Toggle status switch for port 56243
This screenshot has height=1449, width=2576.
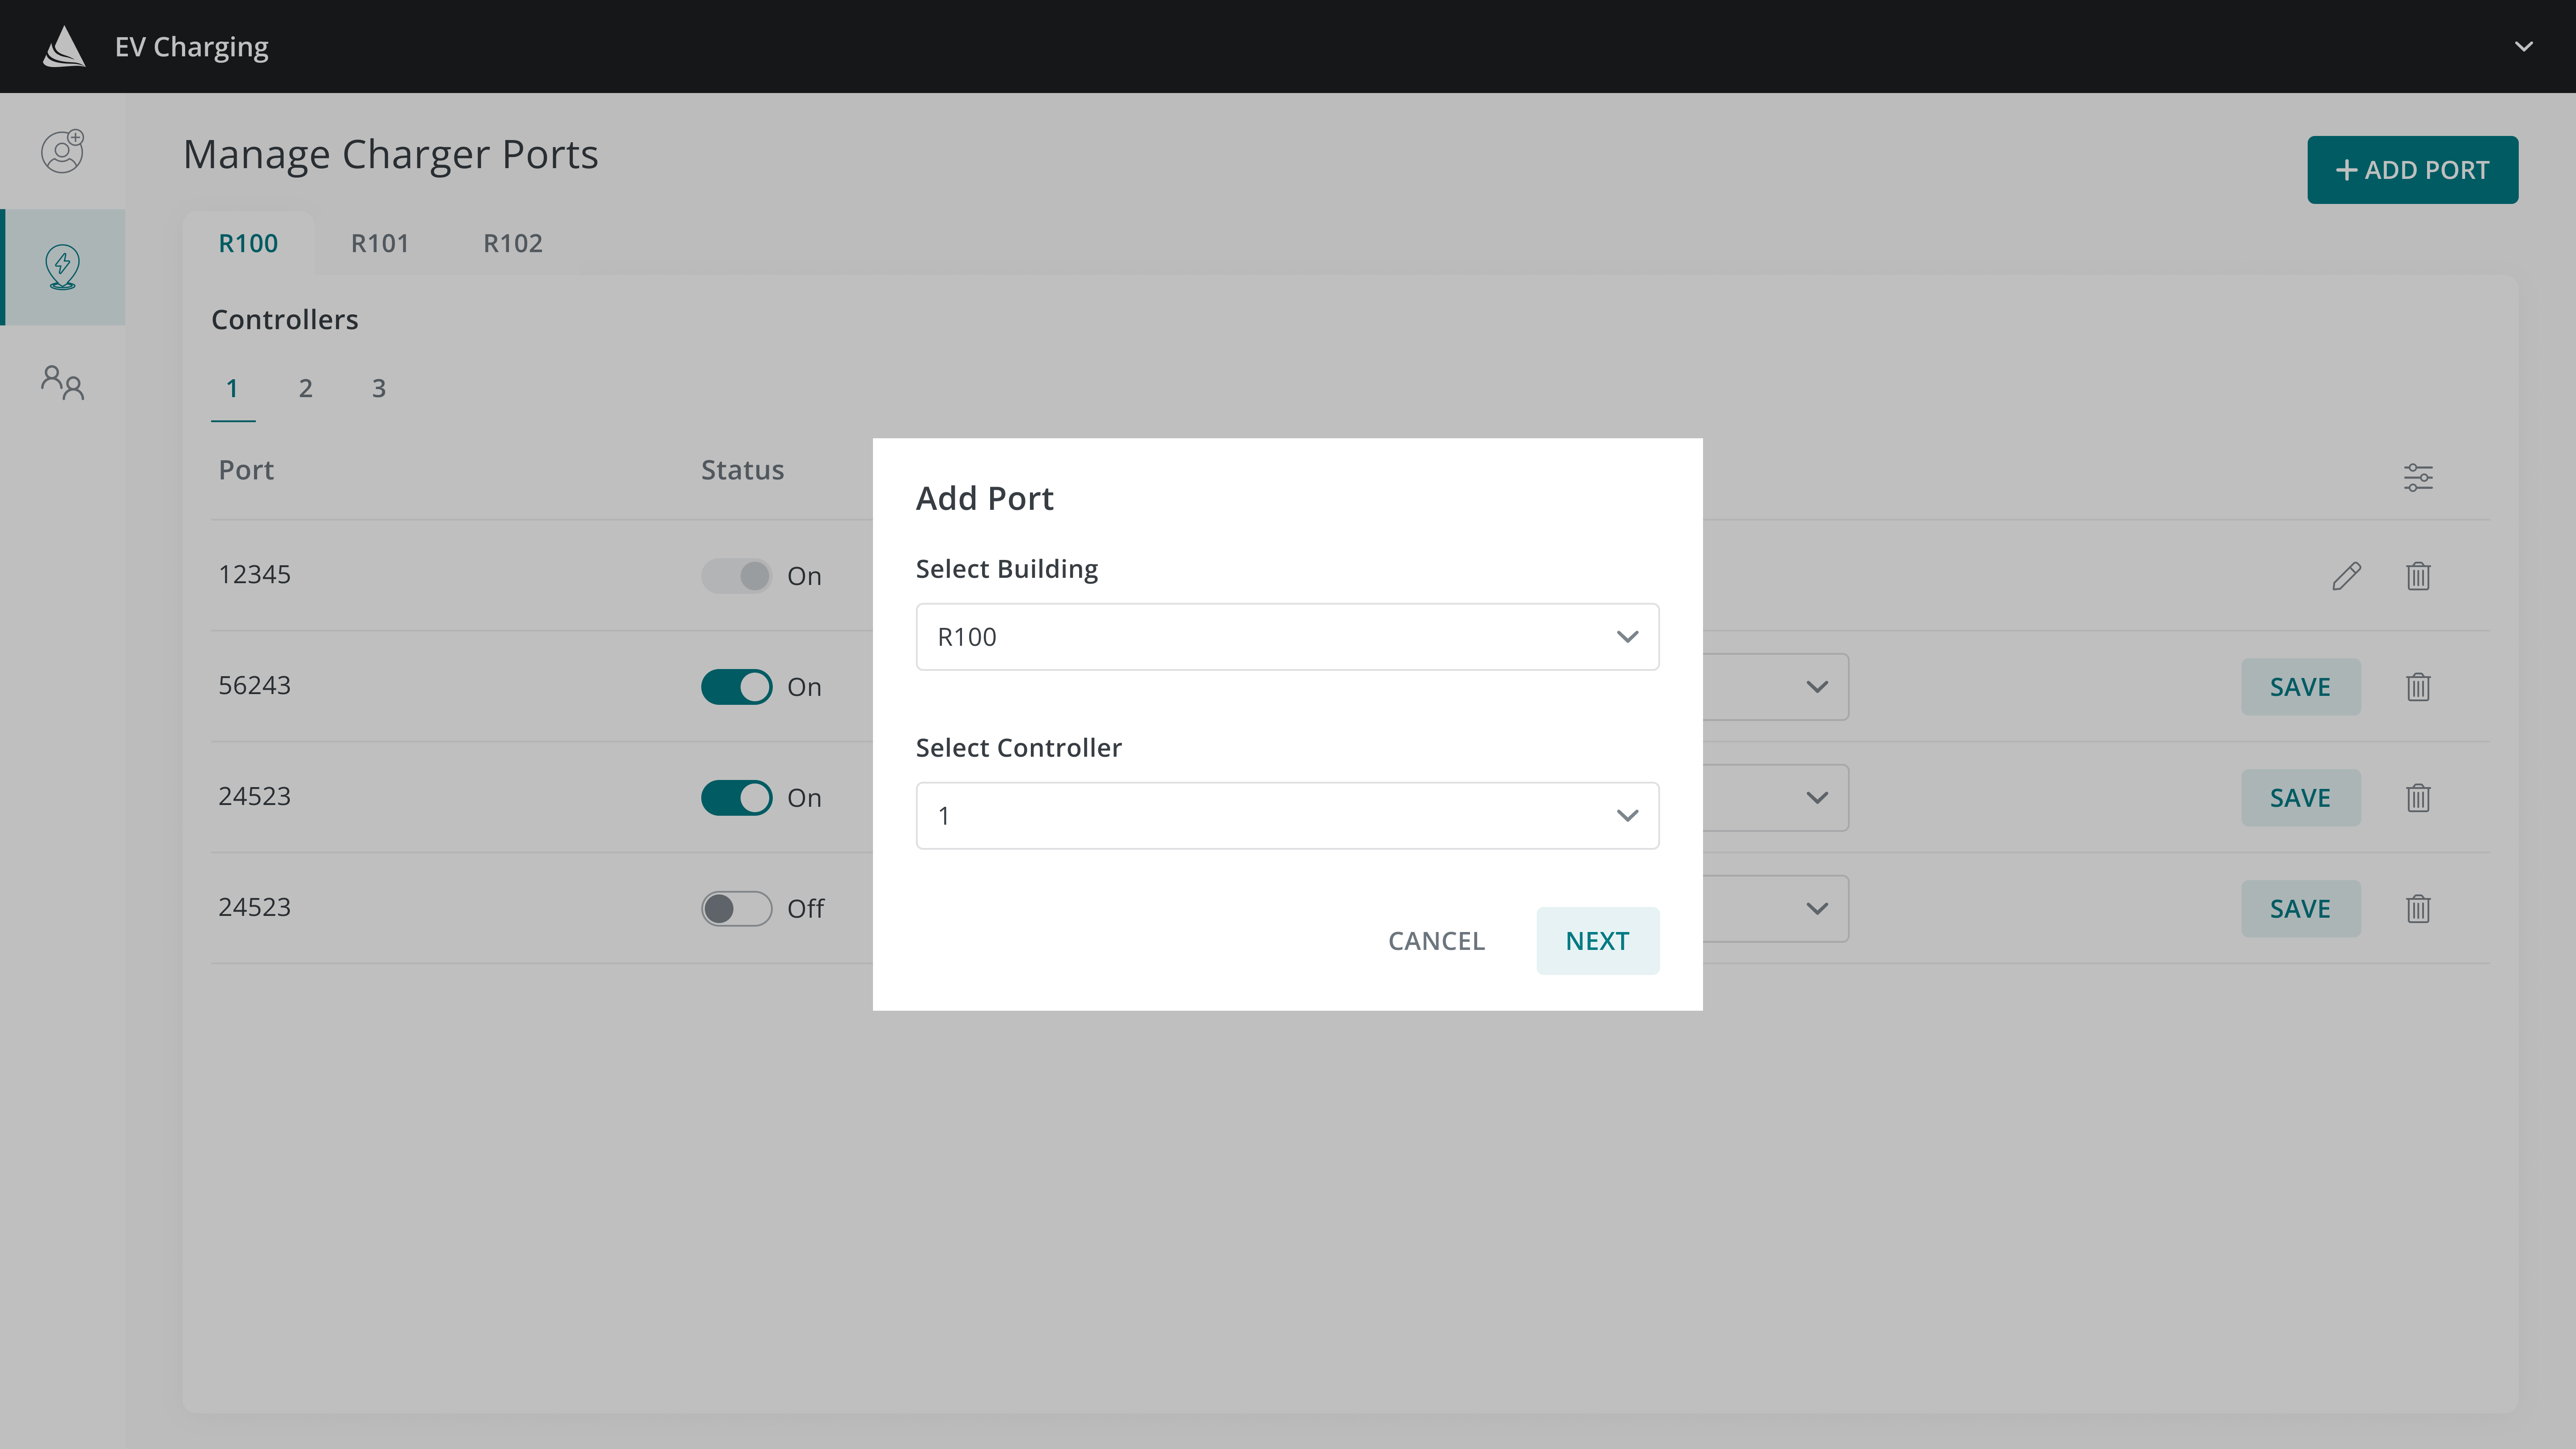[736, 687]
